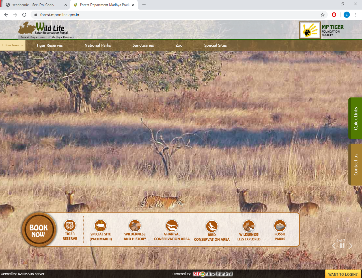Expand the Contact us side tab
The width and height of the screenshot is (362, 278).
tap(355, 164)
